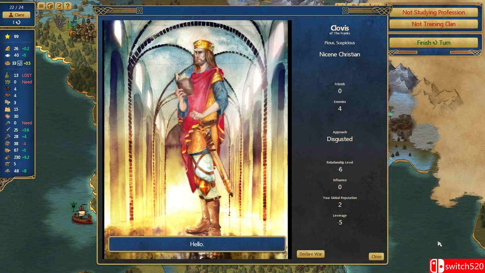Open the hamburger main menu
This screenshot has height=273, width=485.
(41, 6)
